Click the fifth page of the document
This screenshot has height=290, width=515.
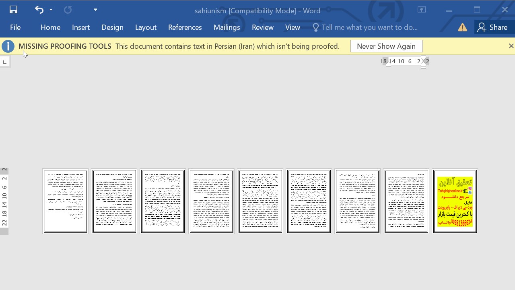point(260,201)
